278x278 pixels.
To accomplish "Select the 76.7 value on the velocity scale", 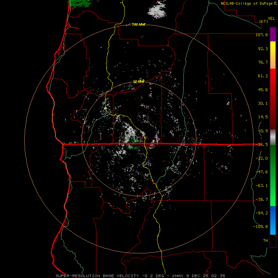I will (263, 62).
